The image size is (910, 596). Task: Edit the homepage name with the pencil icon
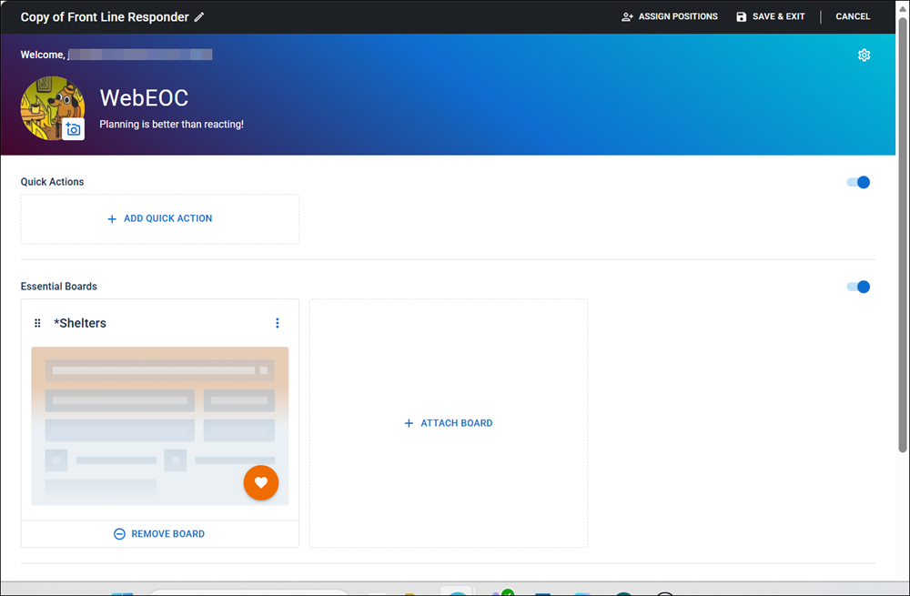[x=199, y=16]
